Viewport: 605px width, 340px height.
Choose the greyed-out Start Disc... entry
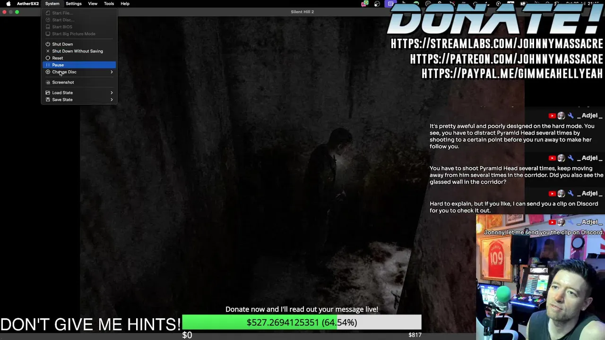point(79,20)
